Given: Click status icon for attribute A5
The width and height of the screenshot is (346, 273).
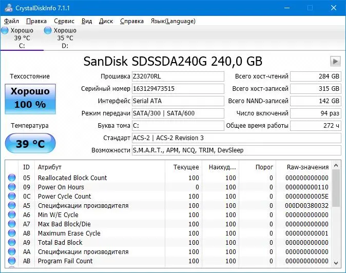Looking at the screenshot, I should (12, 205).
